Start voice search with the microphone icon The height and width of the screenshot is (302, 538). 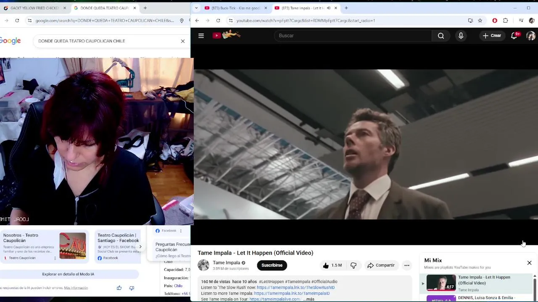461,36
